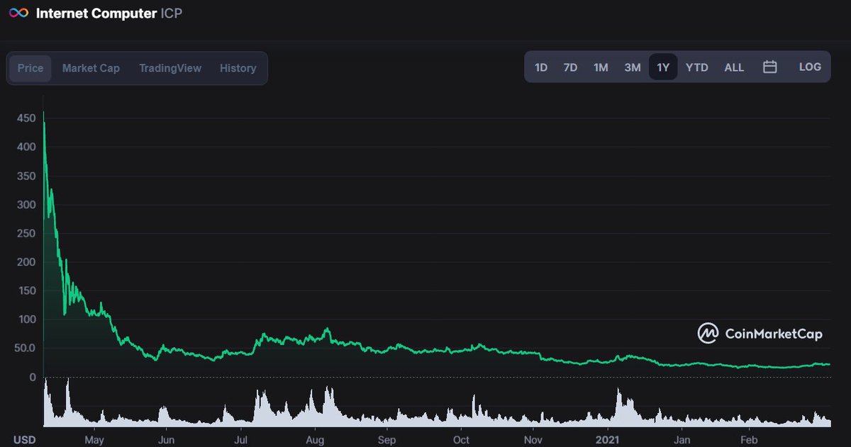
Task: Click the Internet Computer title text
Action: pos(96,13)
